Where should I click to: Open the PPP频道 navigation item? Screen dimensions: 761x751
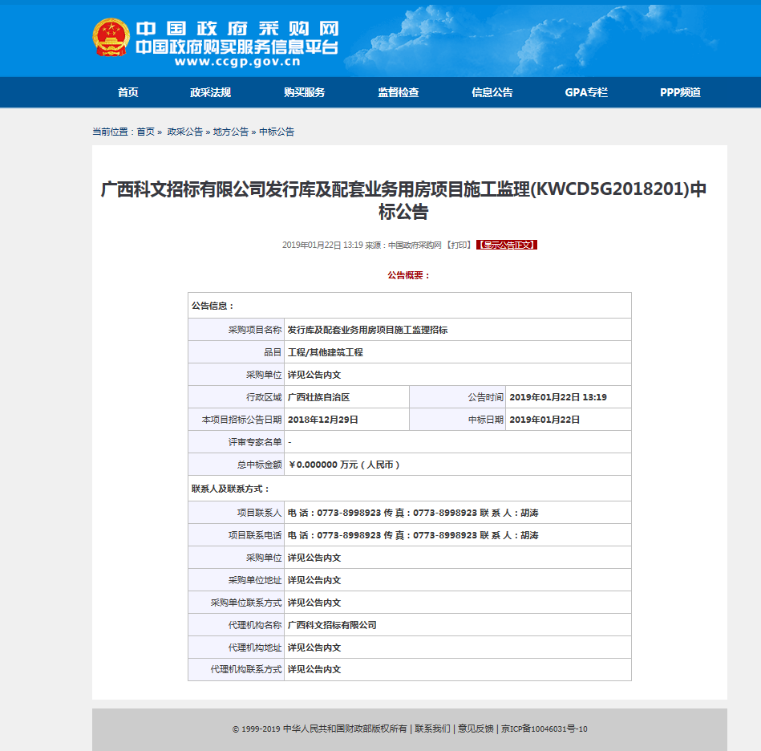(680, 92)
